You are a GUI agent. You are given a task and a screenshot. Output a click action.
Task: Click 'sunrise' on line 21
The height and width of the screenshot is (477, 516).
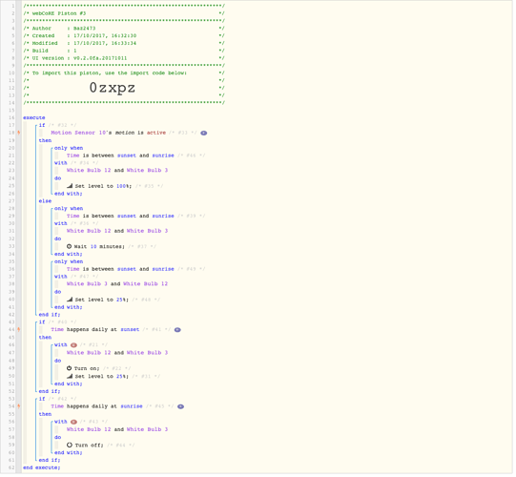tap(163, 156)
